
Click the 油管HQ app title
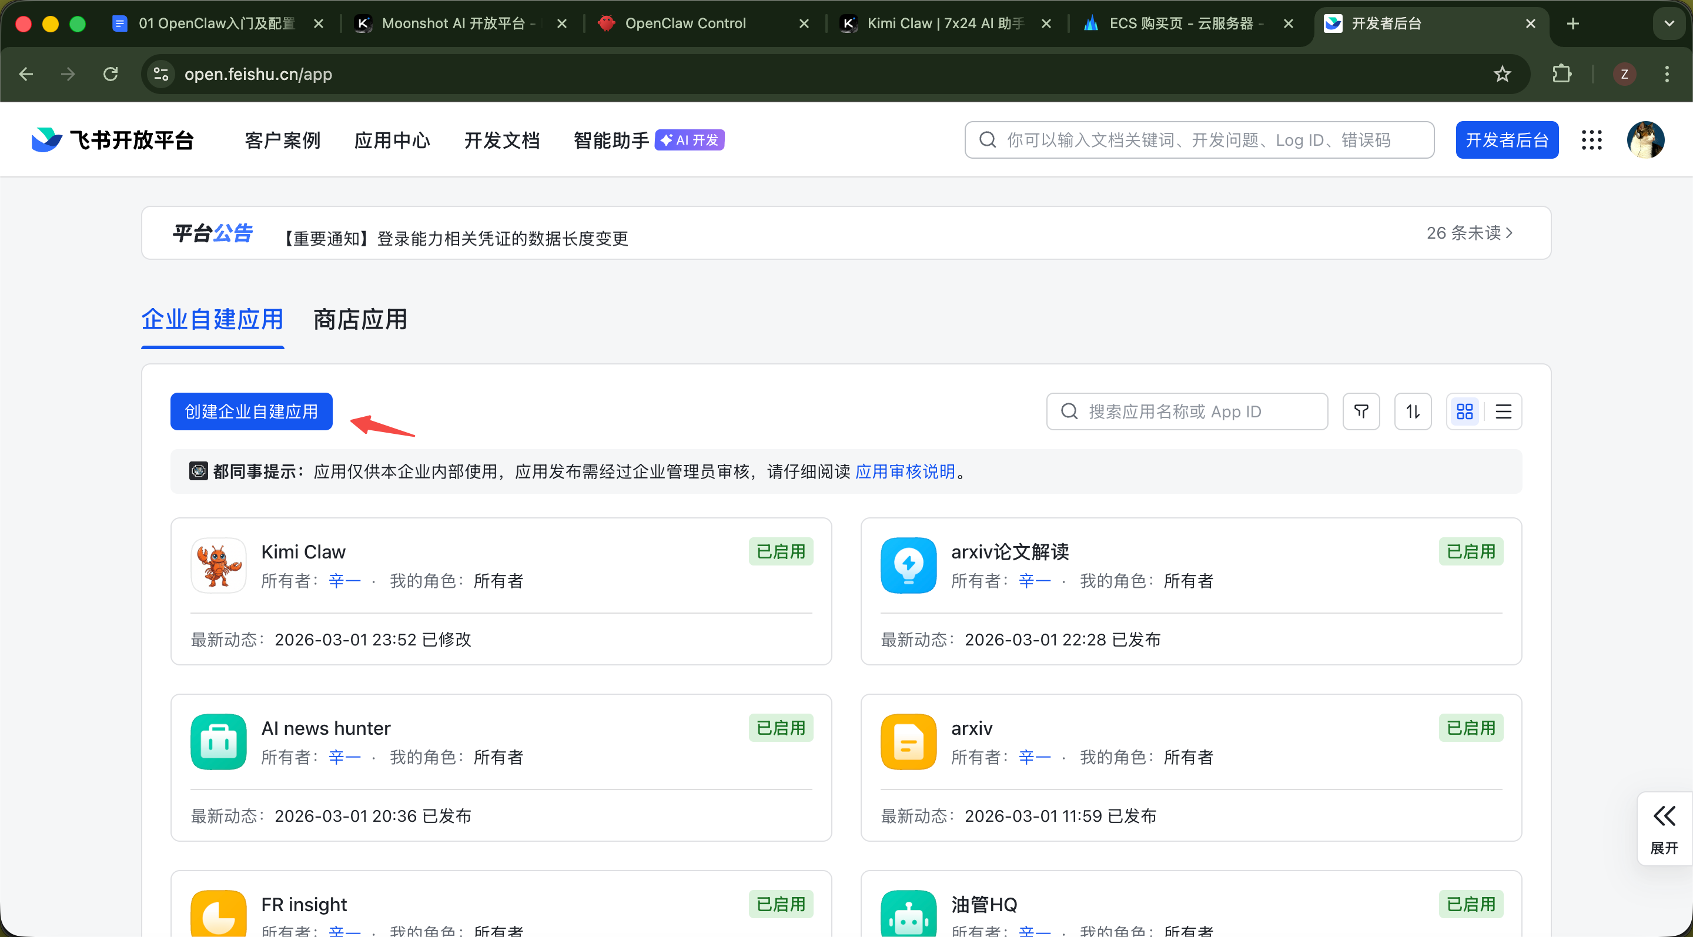point(984,904)
